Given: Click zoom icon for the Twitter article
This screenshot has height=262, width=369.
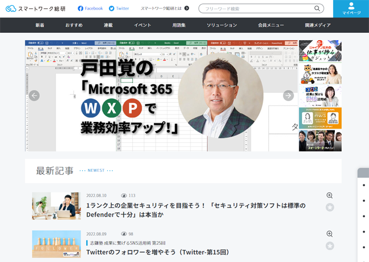Looking at the screenshot, I should [329, 234].
